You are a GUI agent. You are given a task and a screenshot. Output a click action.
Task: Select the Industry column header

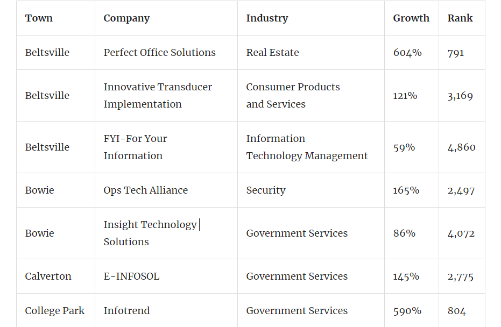pyautogui.click(x=267, y=18)
